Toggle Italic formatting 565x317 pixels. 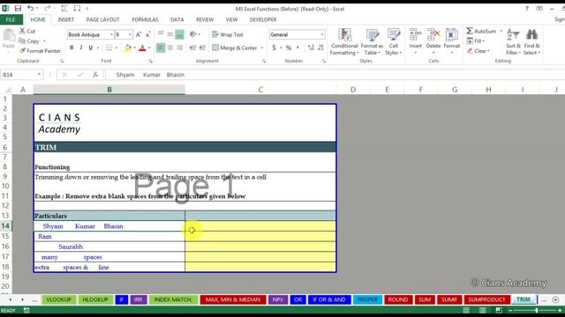81,48
